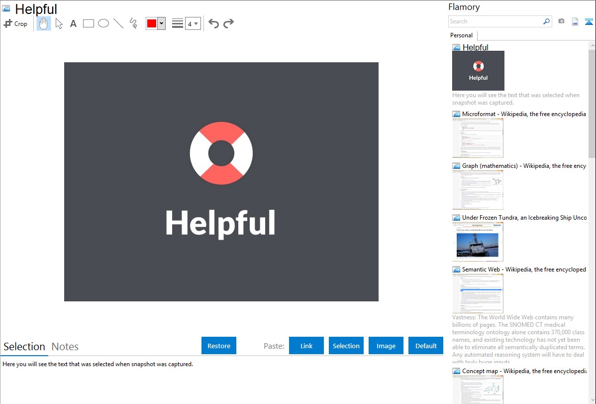Select 'Microformat - Wikipedia' snapshot title

pyautogui.click(x=524, y=114)
